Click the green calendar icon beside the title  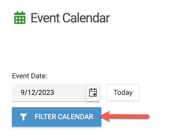point(20,18)
